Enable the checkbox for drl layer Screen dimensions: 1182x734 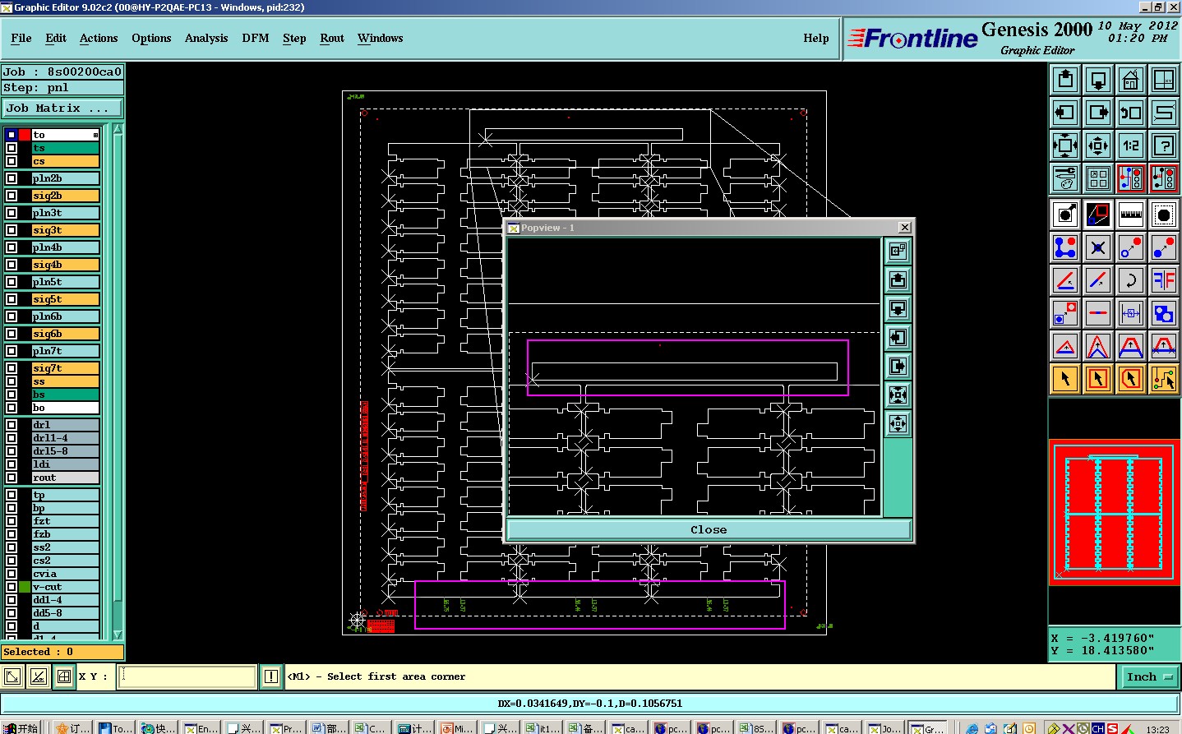tap(12, 425)
